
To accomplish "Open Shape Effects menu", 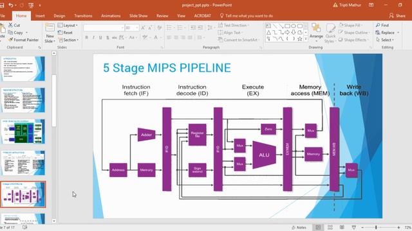I will [x=353, y=40].
